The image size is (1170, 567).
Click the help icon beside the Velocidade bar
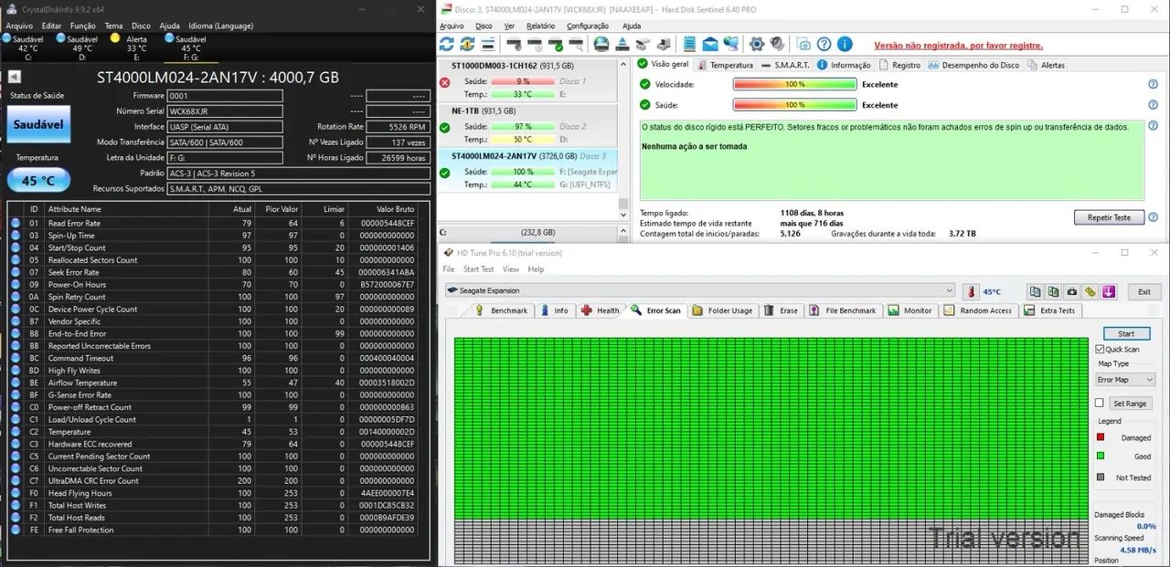pos(1153,84)
